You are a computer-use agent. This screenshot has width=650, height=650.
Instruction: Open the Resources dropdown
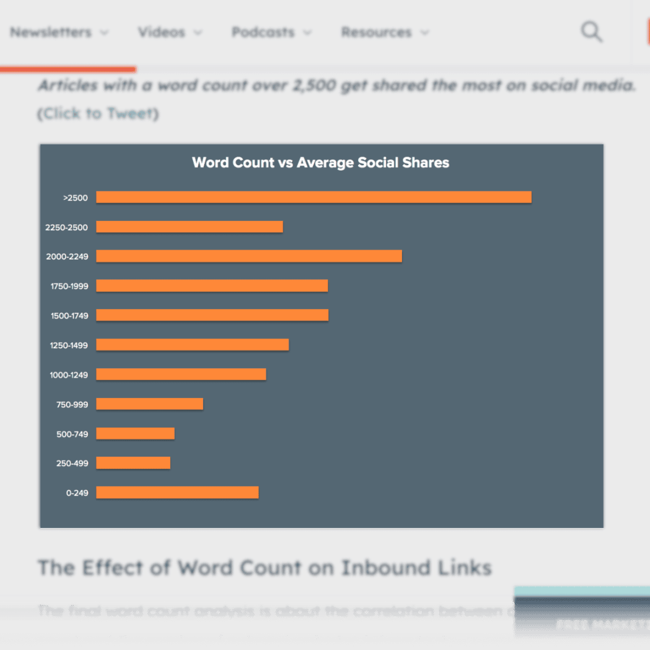[426, 32]
